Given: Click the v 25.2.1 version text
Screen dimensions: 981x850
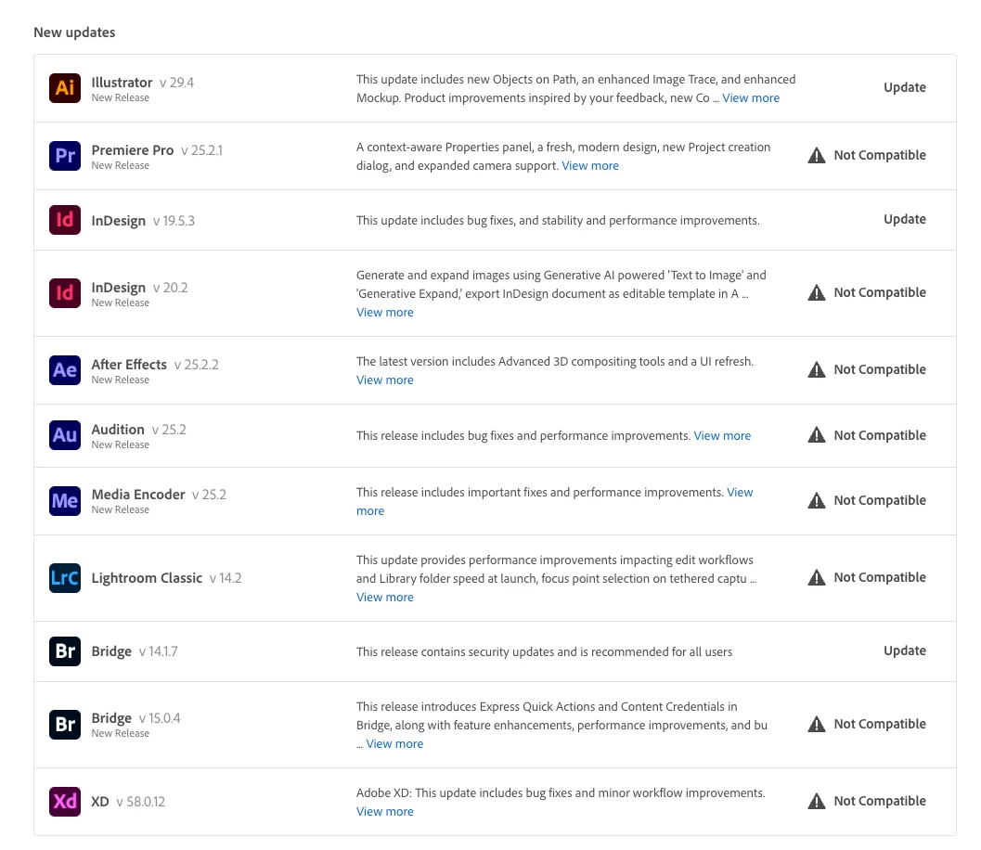Looking at the screenshot, I should point(201,150).
